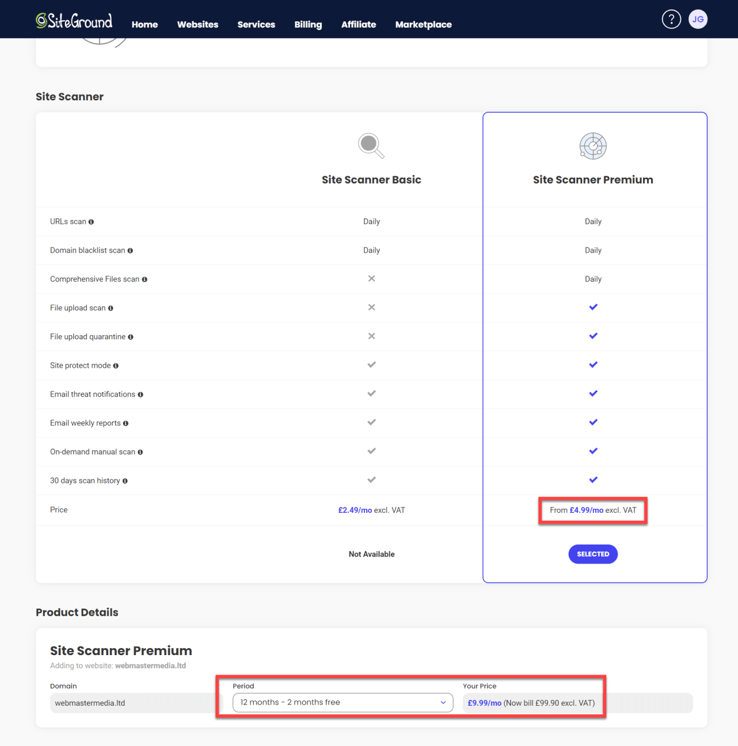Image resolution: width=738 pixels, height=746 pixels.
Task: Click the SiteGround logo
Action: point(74,21)
